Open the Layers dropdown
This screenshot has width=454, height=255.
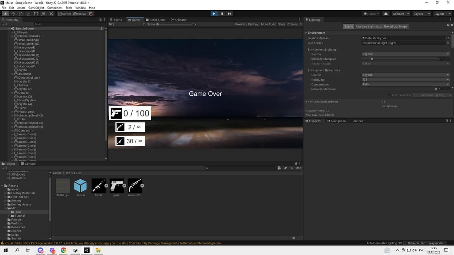[421, 14]
